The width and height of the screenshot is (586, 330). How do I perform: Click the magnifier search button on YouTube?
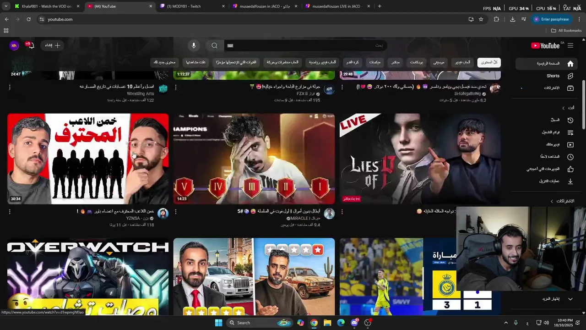click(x=214, y=45)
